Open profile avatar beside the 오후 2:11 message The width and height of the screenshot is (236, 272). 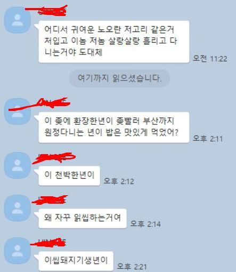18,111
